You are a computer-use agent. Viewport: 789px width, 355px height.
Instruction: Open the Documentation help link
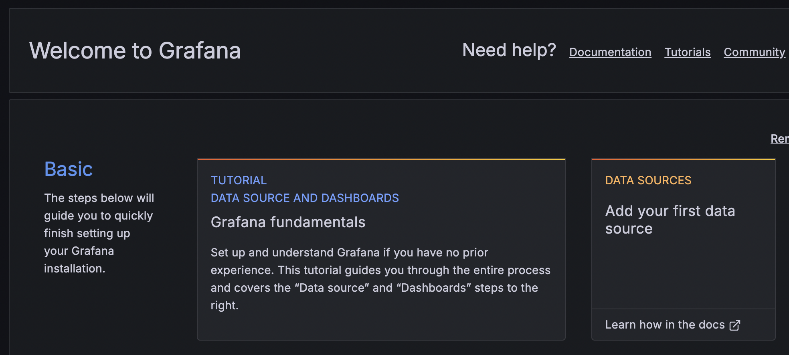610,52
